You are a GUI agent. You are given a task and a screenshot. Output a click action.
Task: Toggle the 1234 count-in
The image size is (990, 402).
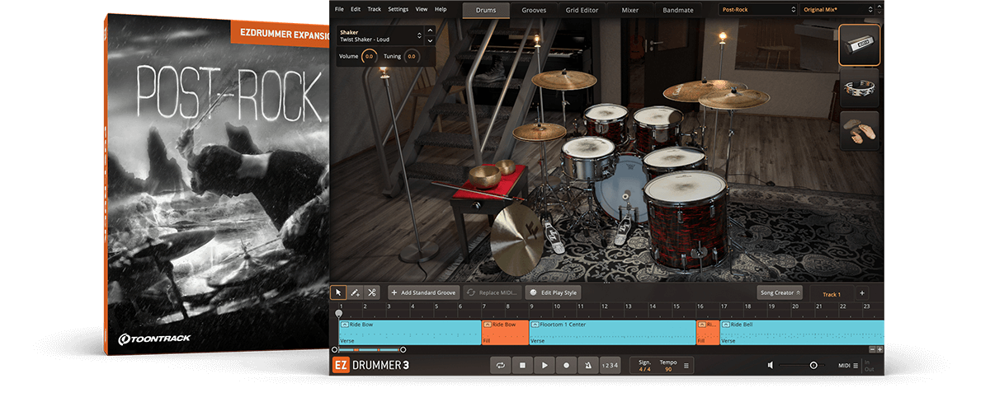[x=609, y=365]
